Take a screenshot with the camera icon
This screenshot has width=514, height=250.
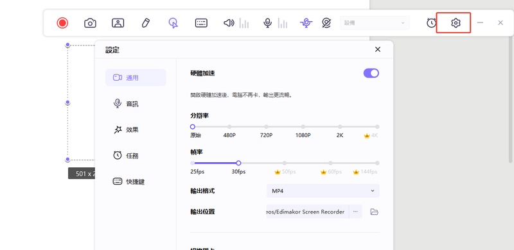(x=90, y=23)
